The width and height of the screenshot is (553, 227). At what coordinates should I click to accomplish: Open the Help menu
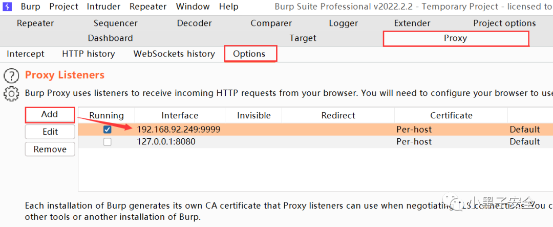coord(228,6)
